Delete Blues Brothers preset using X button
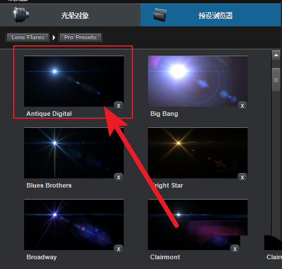The width and height of the screenshot is (282, 269). (x=119, y=177)
